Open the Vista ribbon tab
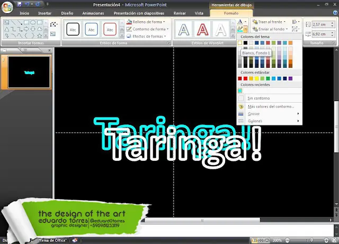This screenshot has height=244, width=339. [199, 13]
